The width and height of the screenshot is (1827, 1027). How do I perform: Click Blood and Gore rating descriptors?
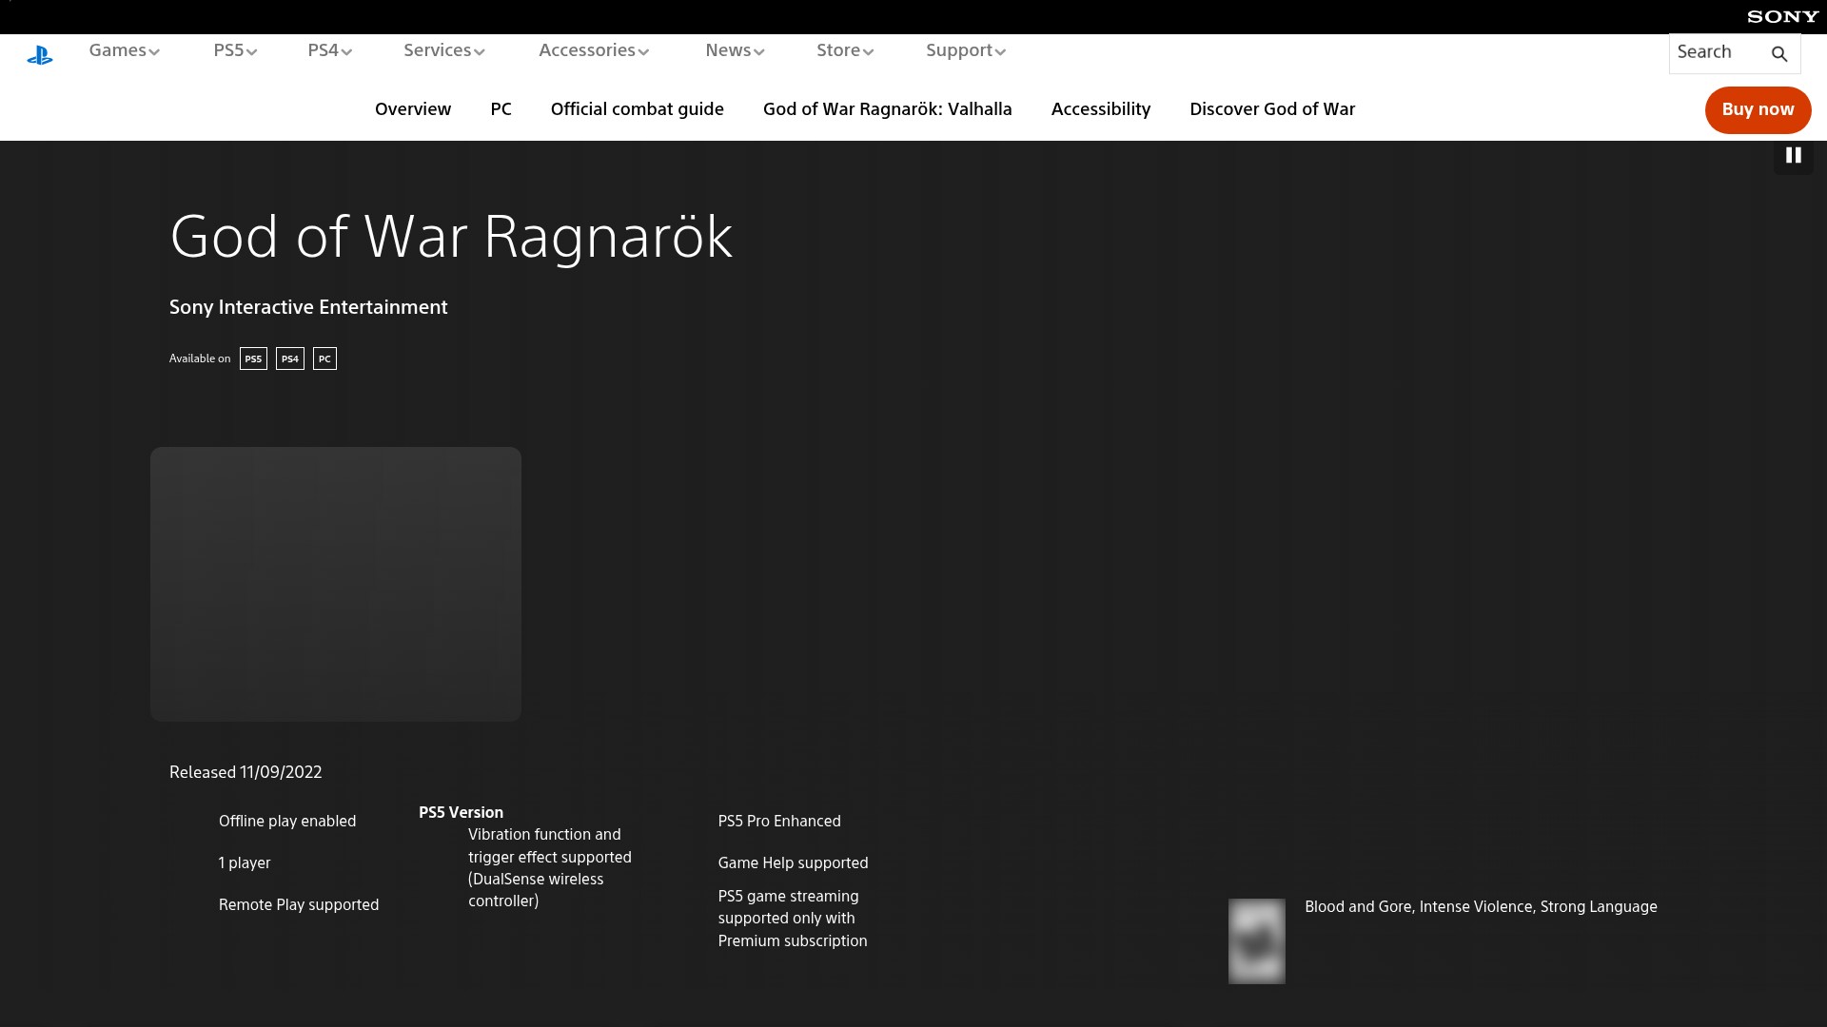[x=1481, y=907]
